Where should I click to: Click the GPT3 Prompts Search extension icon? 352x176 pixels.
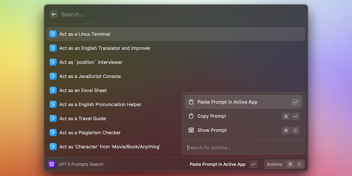click(x=52, y=164)
